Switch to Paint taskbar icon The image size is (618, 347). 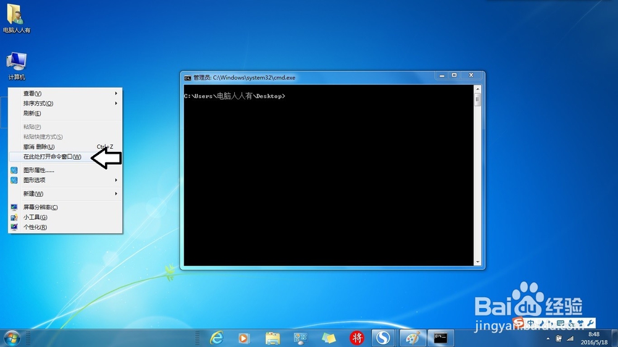413,338
